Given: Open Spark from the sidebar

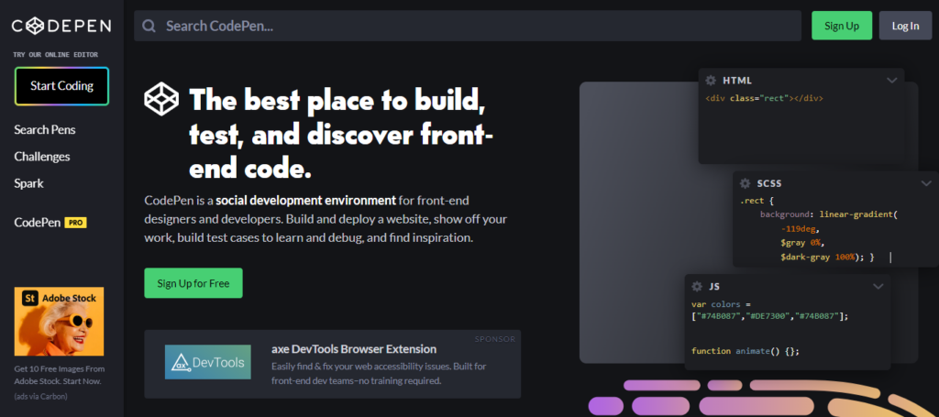Looking at the screenshot, I should (28, 183).
